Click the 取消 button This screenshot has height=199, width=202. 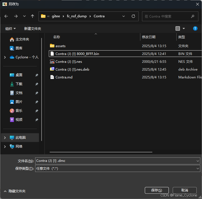coord(185,190)
